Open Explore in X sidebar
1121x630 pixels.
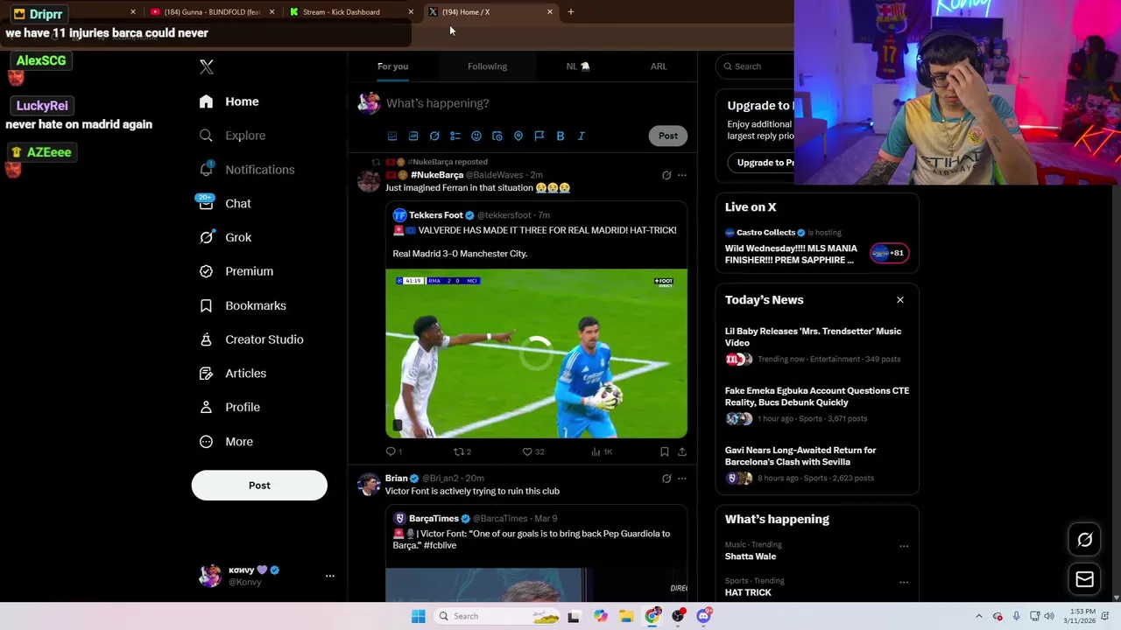coord(232,136)
